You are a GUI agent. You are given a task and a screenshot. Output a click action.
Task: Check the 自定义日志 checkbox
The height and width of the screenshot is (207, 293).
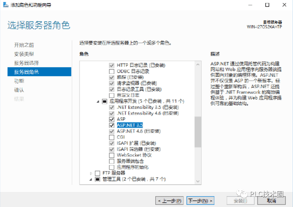click(111, 95)
